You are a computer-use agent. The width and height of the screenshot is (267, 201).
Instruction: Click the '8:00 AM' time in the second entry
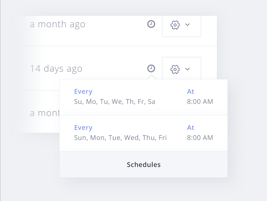[x=200, y=138]
